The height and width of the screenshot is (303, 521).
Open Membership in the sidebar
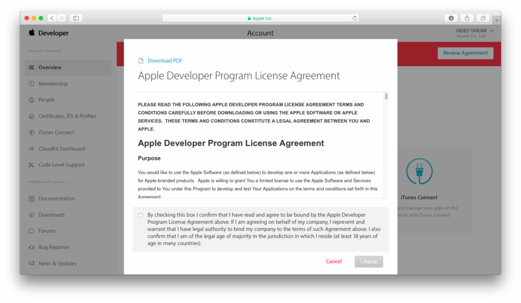(x=53, y=84)
